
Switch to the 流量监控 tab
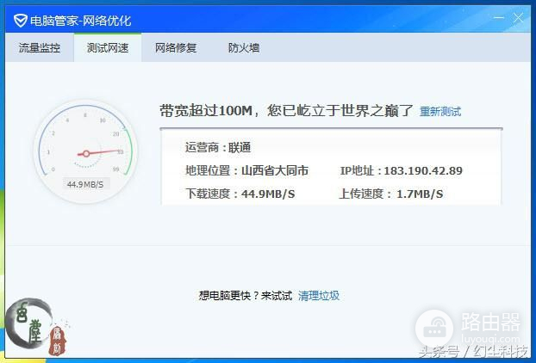[40, 48]
